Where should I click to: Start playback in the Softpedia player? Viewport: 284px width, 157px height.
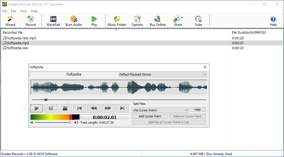point(36,108)
